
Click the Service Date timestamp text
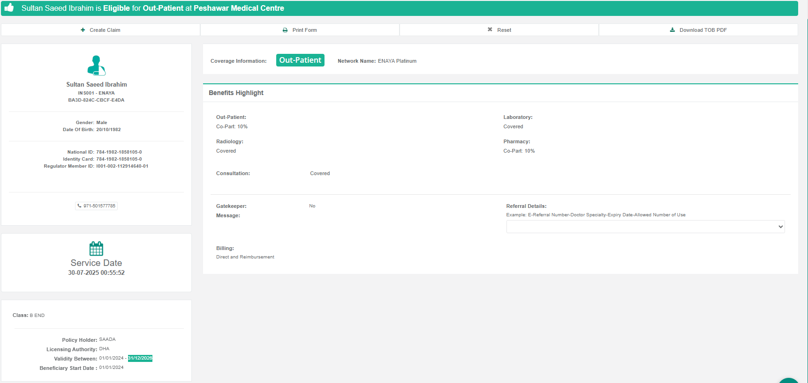[x=96, y=273]
